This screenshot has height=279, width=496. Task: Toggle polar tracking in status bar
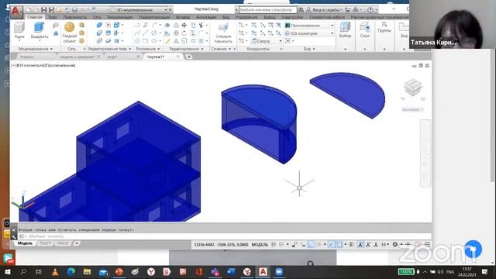[319, 245]
